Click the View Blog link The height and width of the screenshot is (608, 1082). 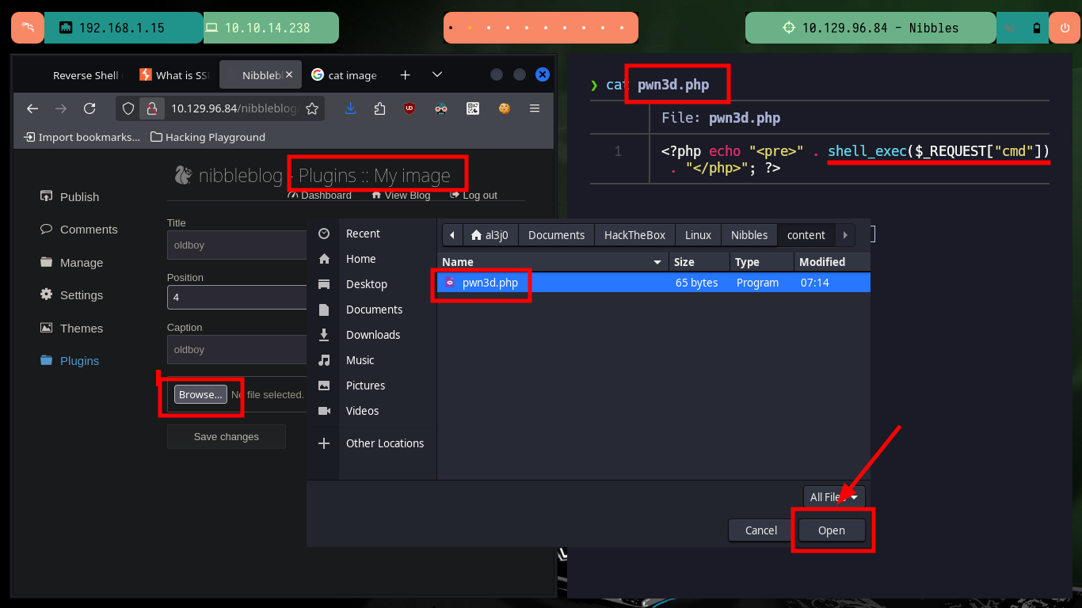(400, 195)
